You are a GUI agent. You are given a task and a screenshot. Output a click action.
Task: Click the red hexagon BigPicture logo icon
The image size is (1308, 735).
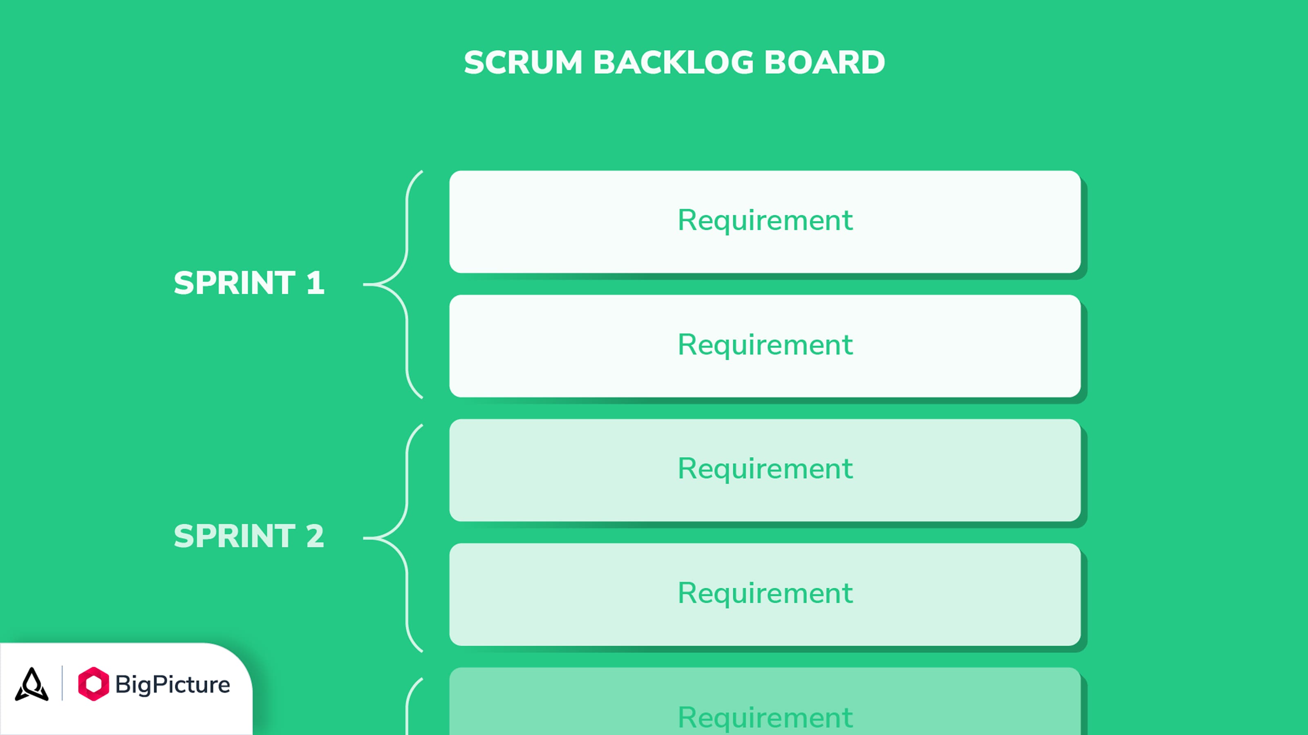pos(94,684)
